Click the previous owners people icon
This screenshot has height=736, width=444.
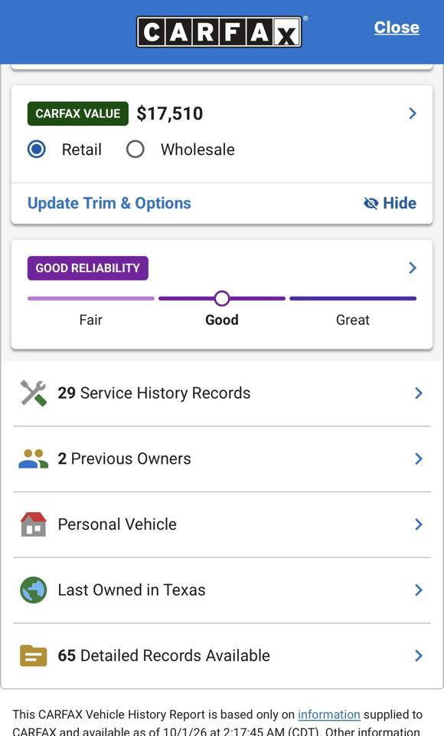click(x=33, y=458)
